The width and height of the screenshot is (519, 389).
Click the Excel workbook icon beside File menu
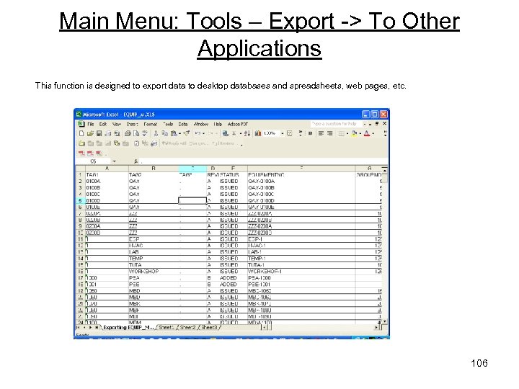pyautogui.click(x=81, y=124)
